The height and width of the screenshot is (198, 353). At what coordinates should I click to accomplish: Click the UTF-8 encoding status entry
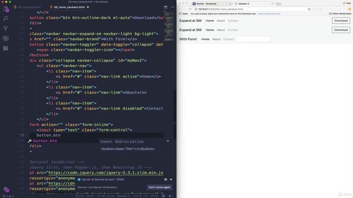point(137,196)
